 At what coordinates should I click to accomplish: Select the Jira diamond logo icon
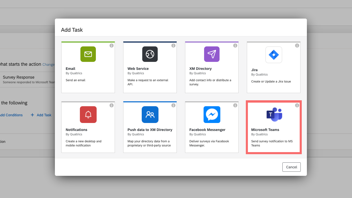274,55
